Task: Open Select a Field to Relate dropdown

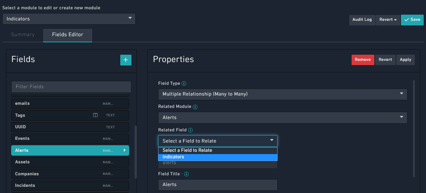Action: 217,141
